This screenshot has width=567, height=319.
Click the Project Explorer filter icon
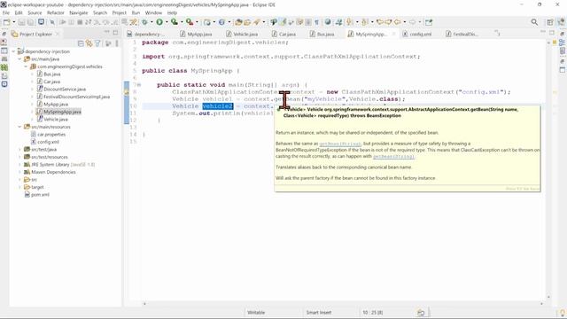click(97, 43)
